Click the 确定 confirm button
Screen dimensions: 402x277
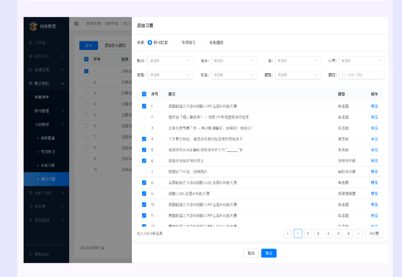[269, 253]
